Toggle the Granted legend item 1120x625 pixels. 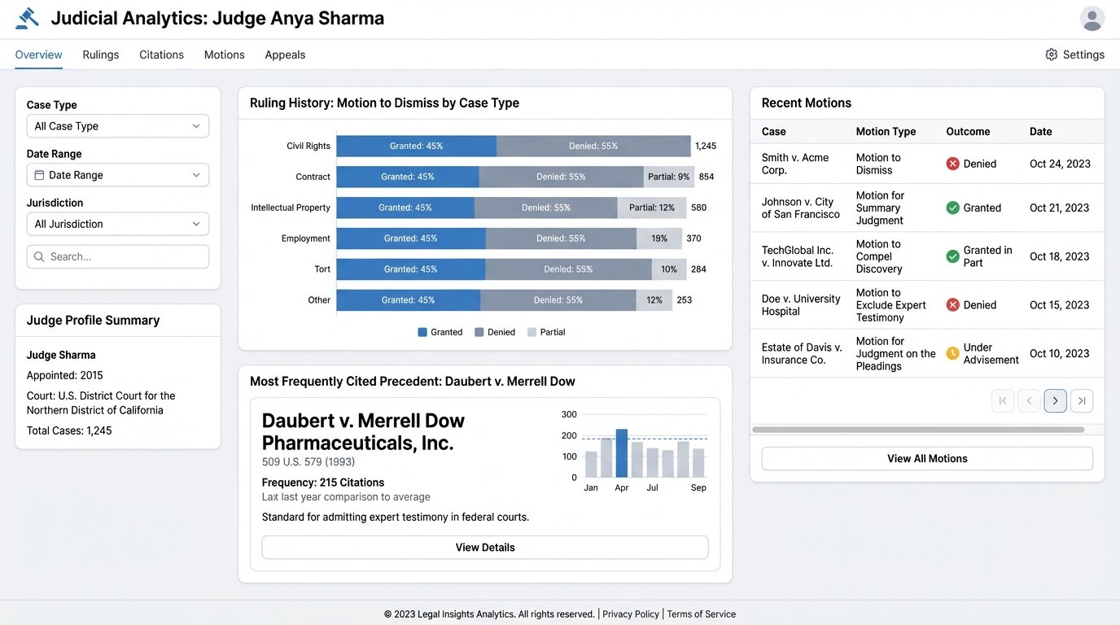pos(440,332)
